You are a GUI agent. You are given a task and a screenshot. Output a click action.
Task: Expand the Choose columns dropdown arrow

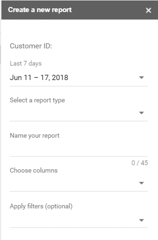tap(141, 183)
